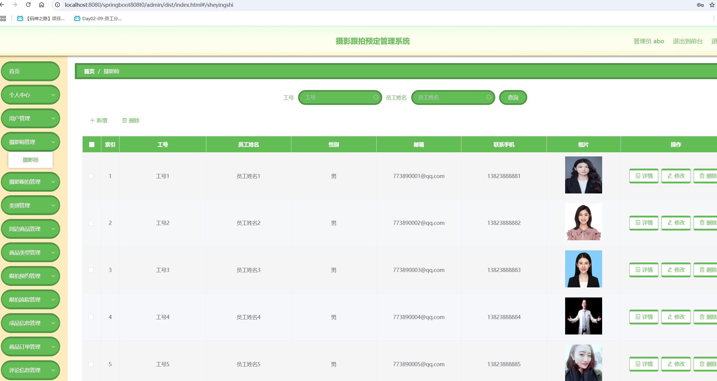Click the browser forward arrow

(15, 5)
